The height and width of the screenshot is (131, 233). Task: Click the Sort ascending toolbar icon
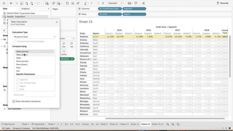tap(73, 3)
